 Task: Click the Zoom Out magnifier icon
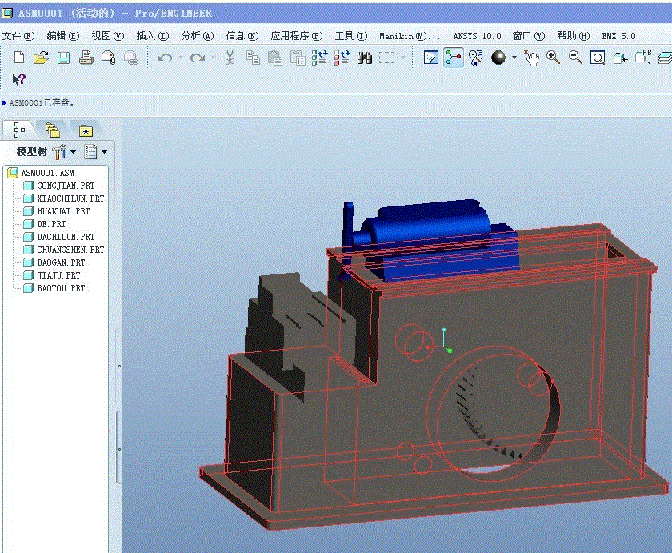(x=575, y=58)
